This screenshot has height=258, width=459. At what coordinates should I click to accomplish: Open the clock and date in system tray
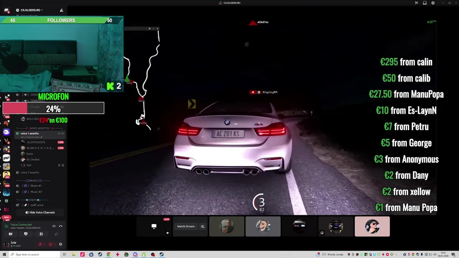(x=443, y=254)
